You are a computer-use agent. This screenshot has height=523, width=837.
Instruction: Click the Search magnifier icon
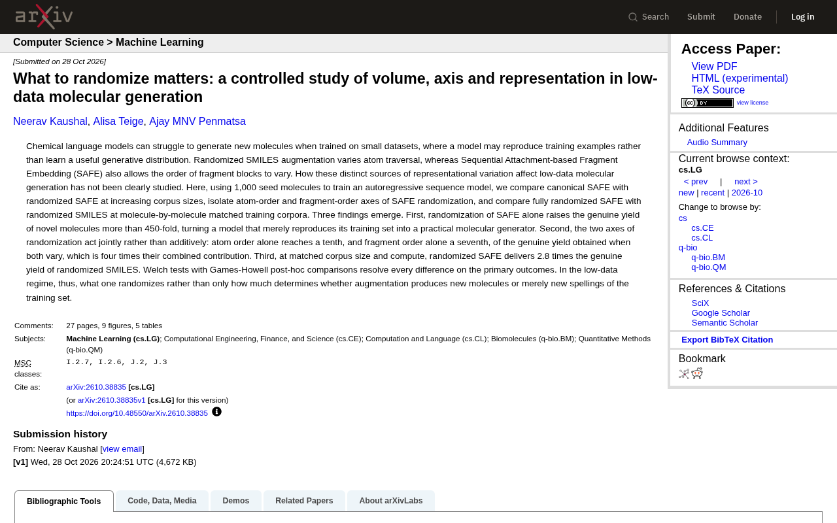pos(633,17)
